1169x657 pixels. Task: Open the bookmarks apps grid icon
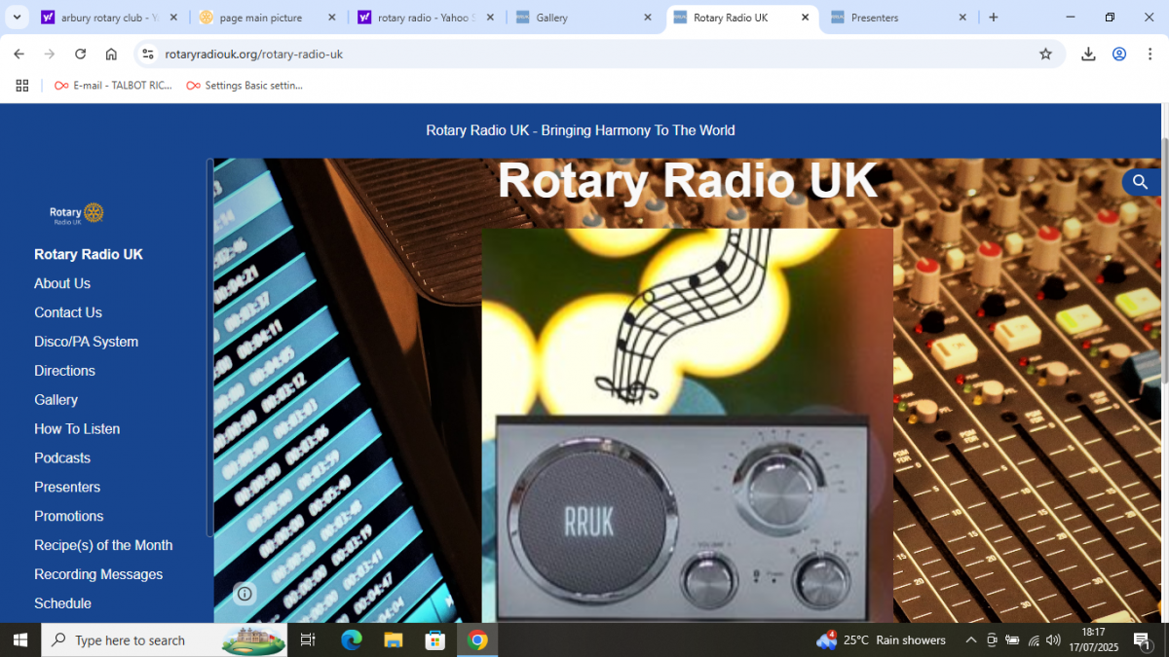click(x=22, y=86)
